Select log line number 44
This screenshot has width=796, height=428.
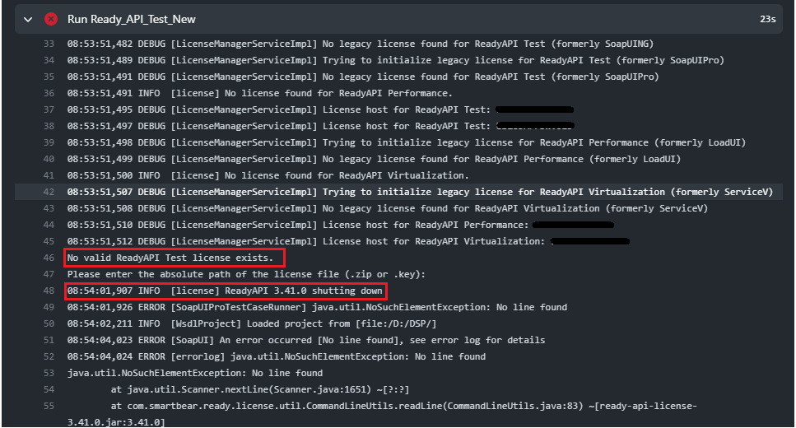pyautogui.click(x=48, y=225)
